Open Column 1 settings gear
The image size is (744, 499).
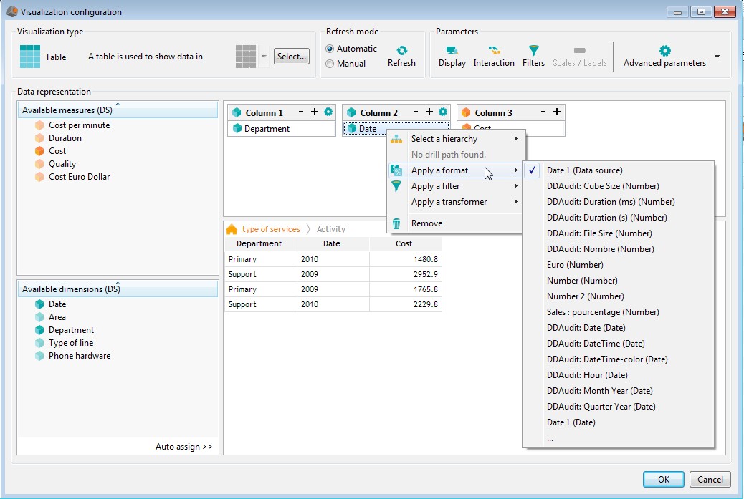(x=328, y=112)
